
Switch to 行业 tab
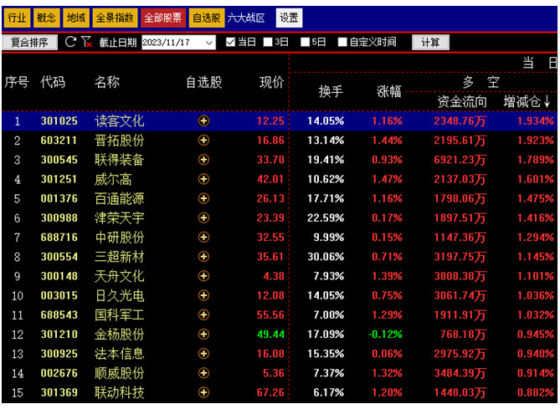[17, 18]
